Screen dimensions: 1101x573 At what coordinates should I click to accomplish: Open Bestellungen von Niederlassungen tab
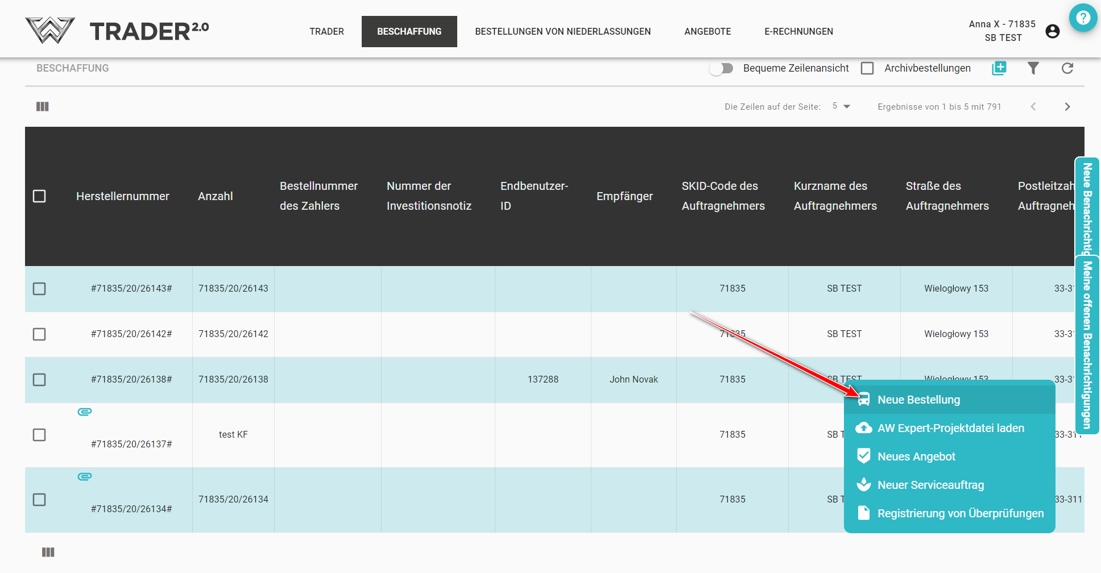[562, 31]
